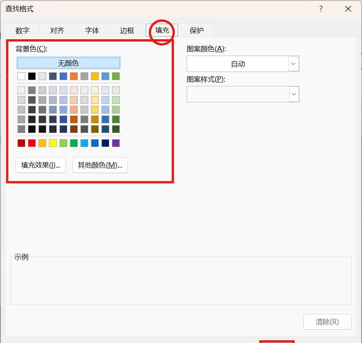Select the lightest yellow gold tint swatch
The height and width of the screenshot is (343, 362).
point(95,90)
